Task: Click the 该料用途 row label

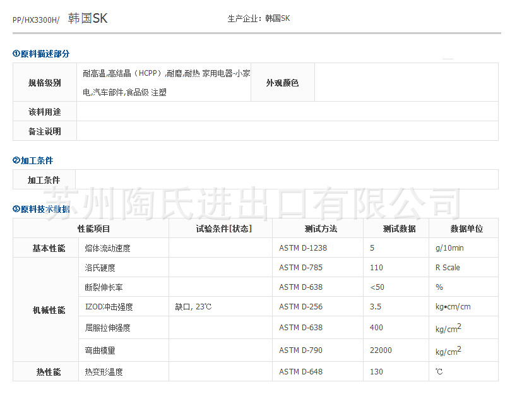Action: [x=45, y=112]
